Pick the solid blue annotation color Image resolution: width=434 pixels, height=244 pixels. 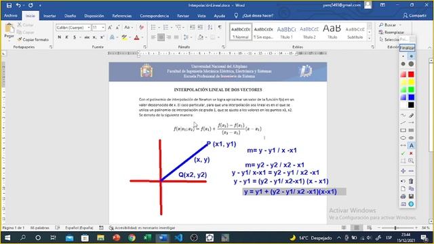click(411, 97)
